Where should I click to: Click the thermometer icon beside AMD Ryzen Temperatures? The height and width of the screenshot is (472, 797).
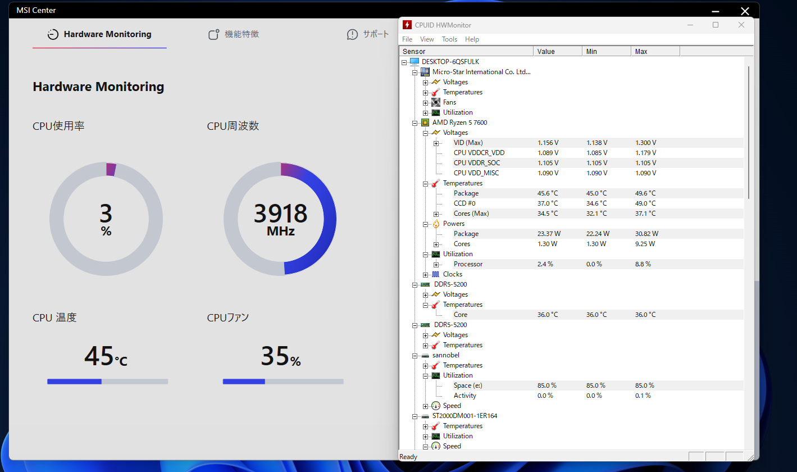pyautogui.click(x=436, y=183)
